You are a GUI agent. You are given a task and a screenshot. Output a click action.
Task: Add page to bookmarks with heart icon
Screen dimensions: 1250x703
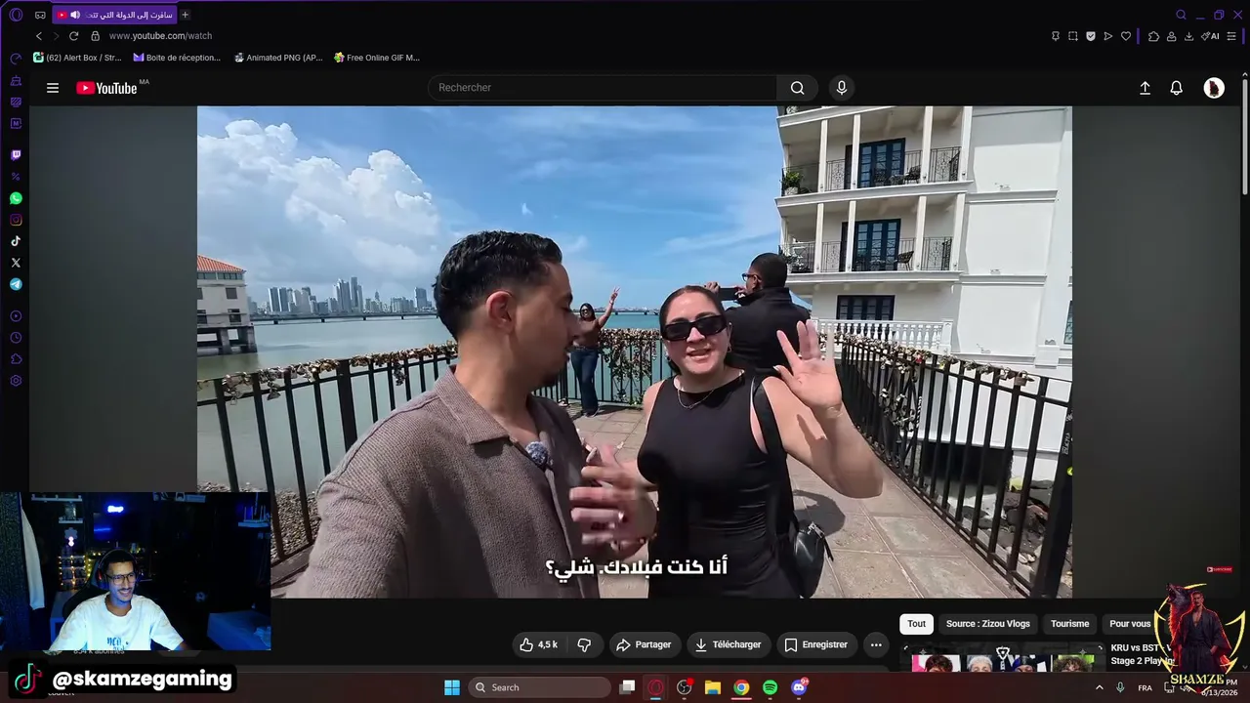click(x=1126, y=36)
